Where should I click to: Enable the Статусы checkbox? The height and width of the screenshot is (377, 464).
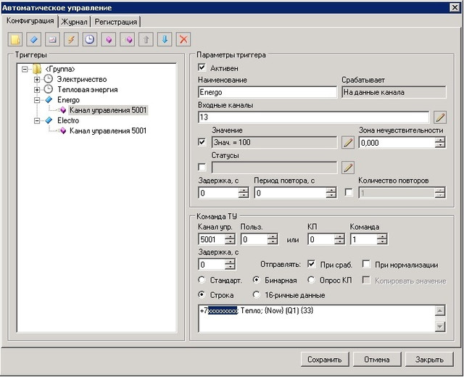click(x=202, y=167)
